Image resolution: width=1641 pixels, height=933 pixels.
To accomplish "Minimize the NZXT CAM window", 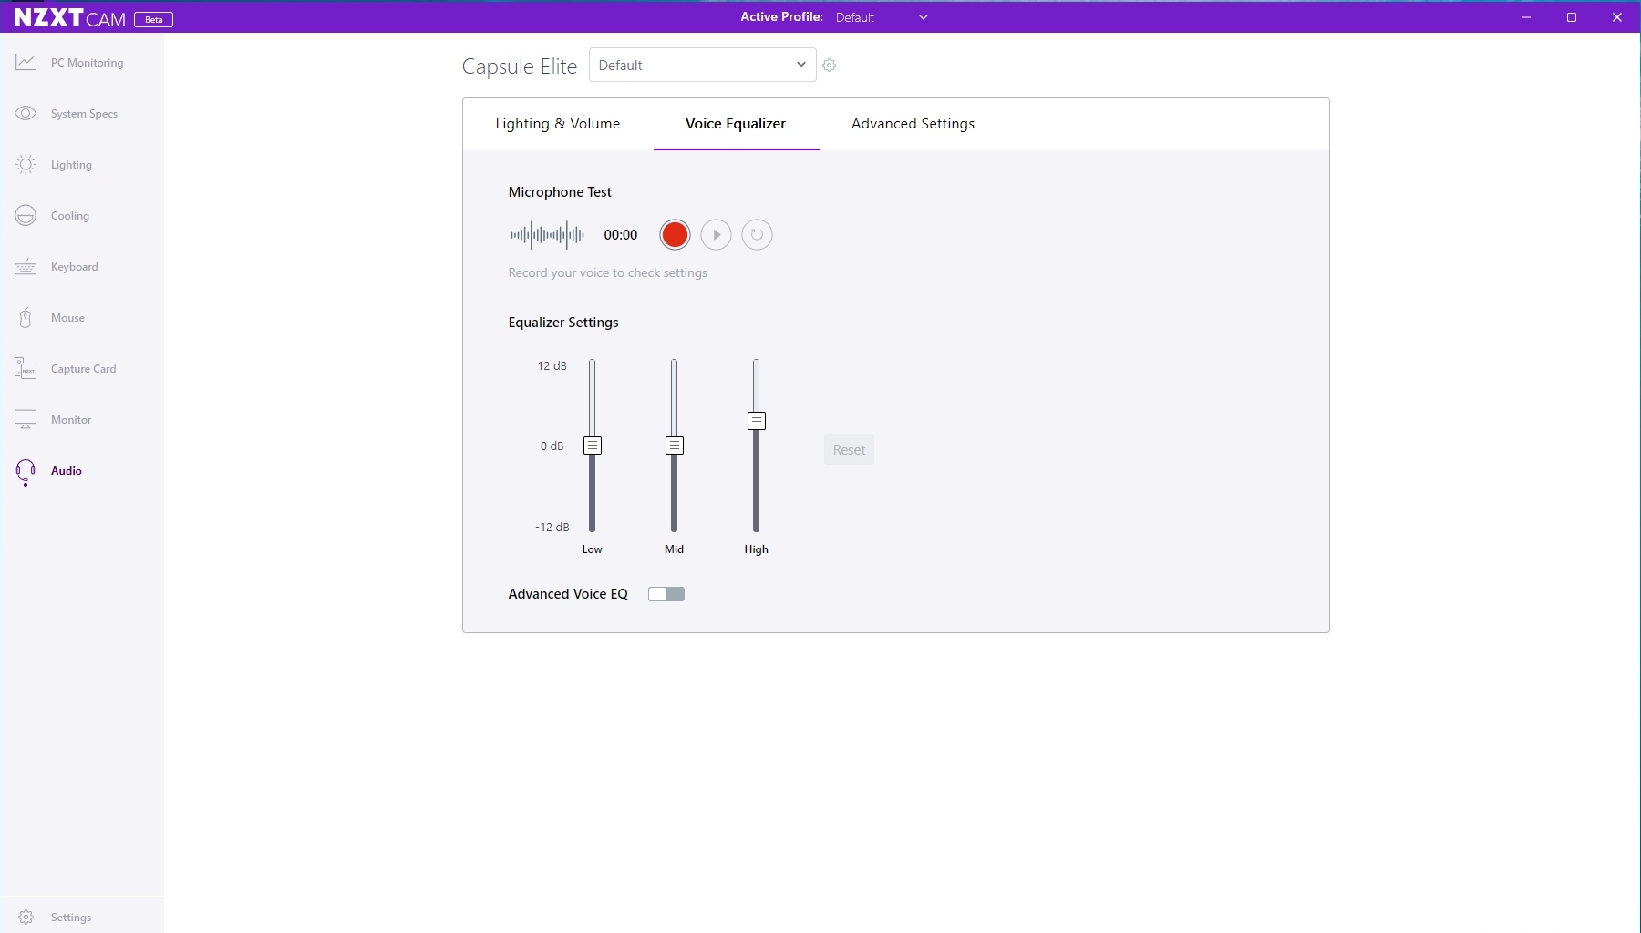I will (x=1526, y=17).
